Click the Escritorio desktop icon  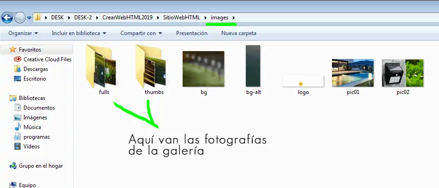[x=18, y=79]
